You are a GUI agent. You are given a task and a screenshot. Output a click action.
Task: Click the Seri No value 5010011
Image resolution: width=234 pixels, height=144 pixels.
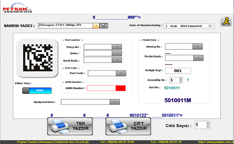pyautogui.click(x=172, y=88)
